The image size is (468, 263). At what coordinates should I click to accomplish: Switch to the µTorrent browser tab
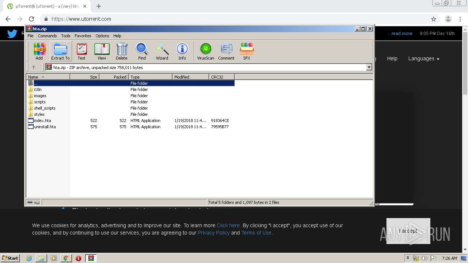(x=47, y=6)
